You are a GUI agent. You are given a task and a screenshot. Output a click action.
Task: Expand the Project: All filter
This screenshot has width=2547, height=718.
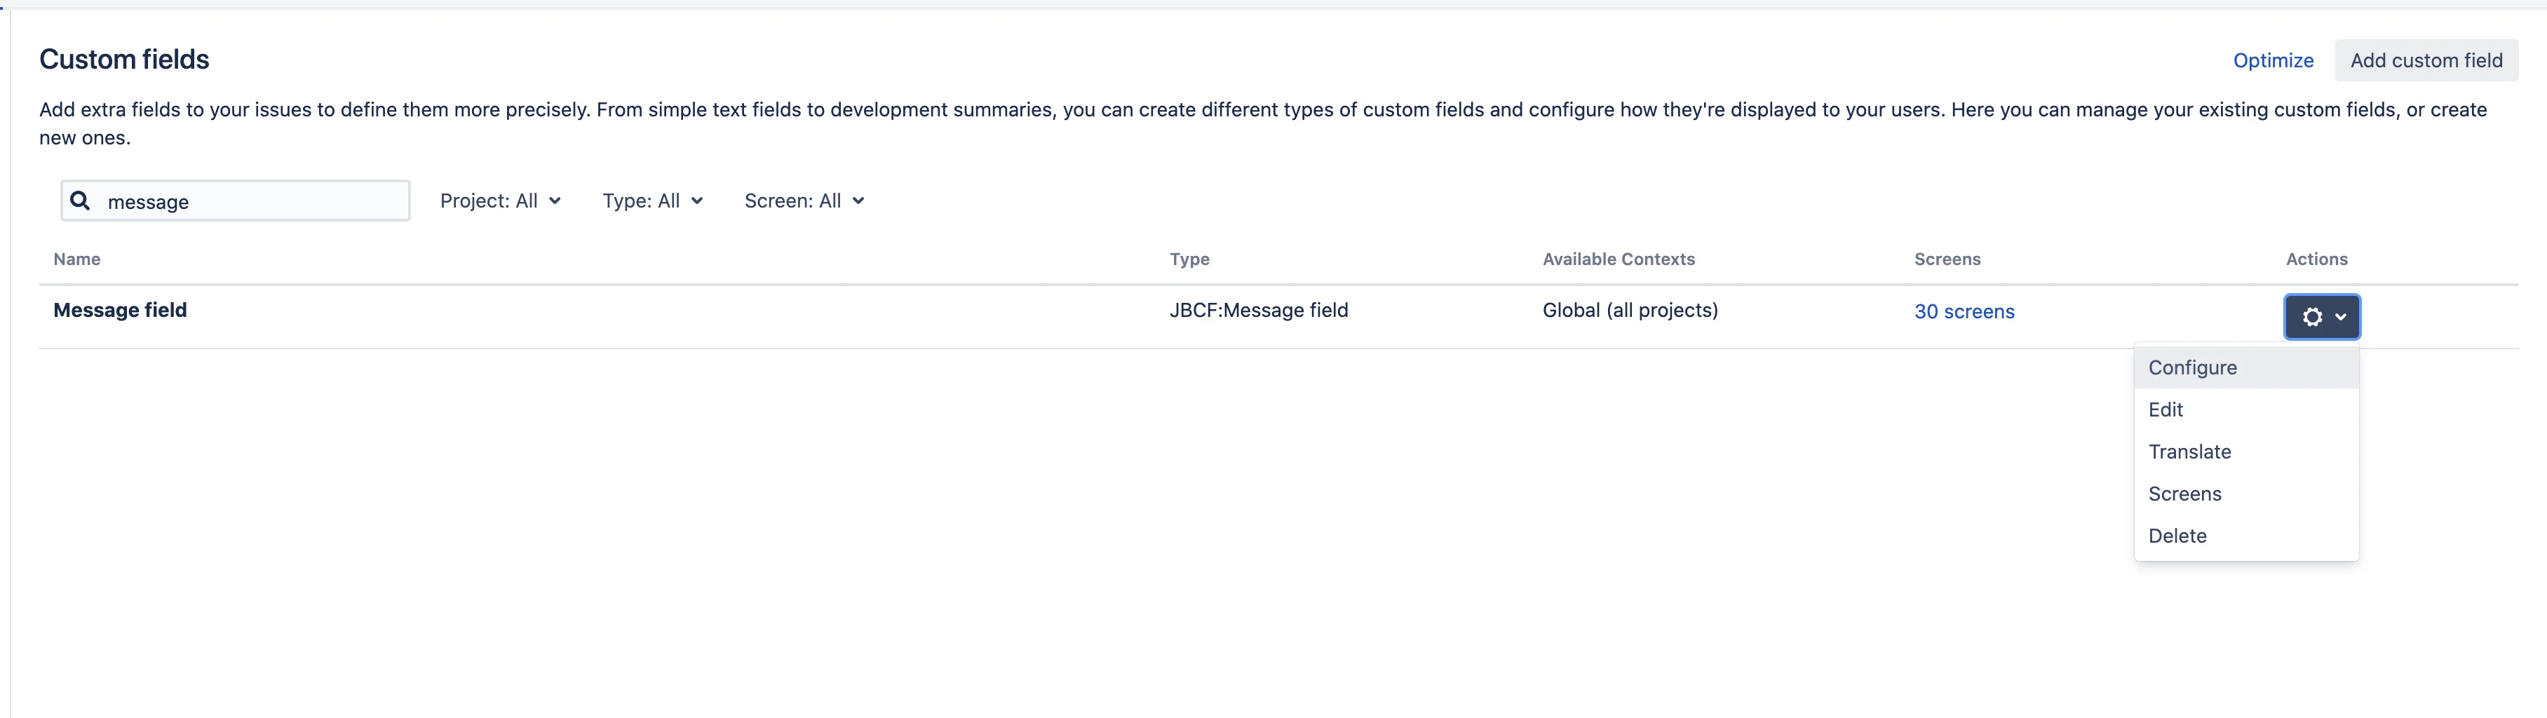[500, 201]
